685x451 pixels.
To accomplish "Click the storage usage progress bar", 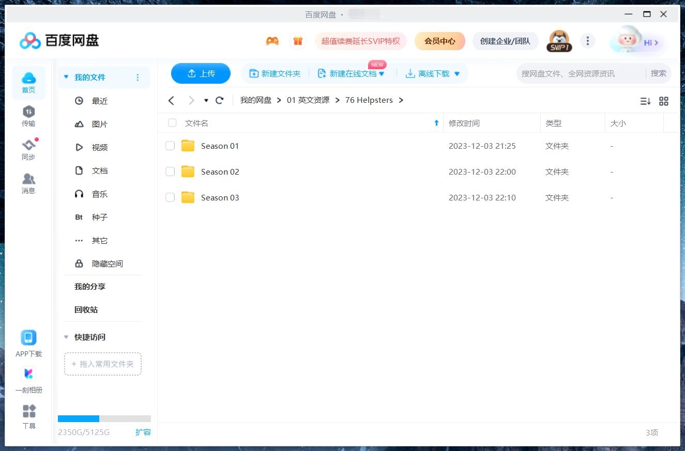I will (103, 418).
